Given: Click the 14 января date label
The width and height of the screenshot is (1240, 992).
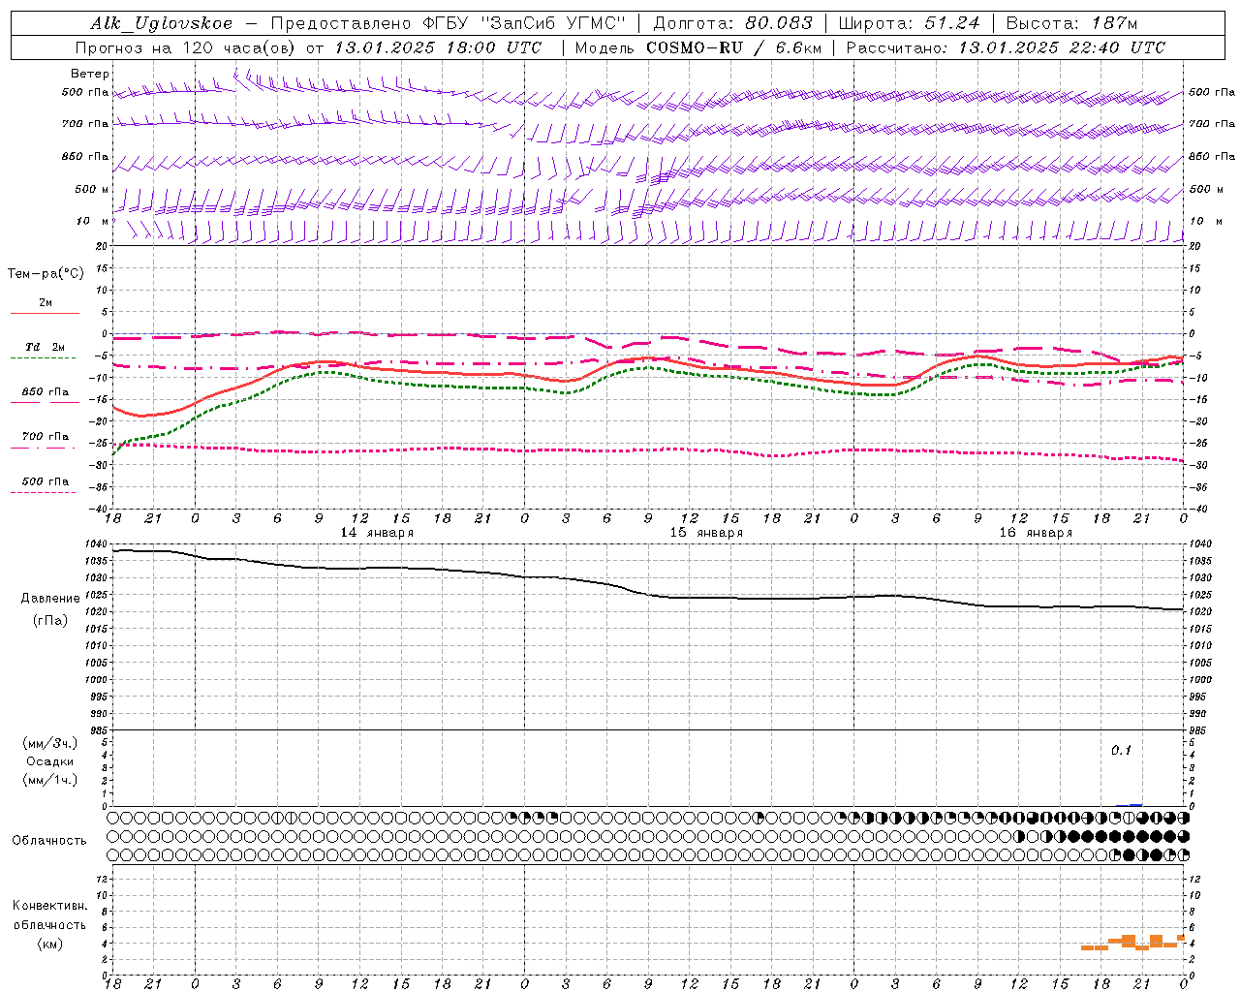Looking at the screenshot, I should point(377,533).
